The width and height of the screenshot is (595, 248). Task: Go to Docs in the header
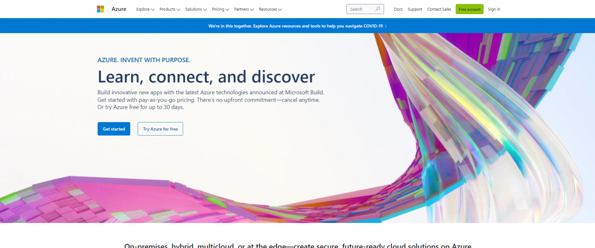(x=398, y=9)
